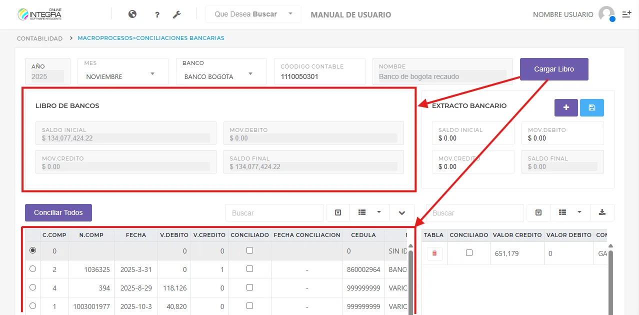Open the help question mark icon
Image resolution: width=639 pixels, height=315 pixels.
[156, 14]
